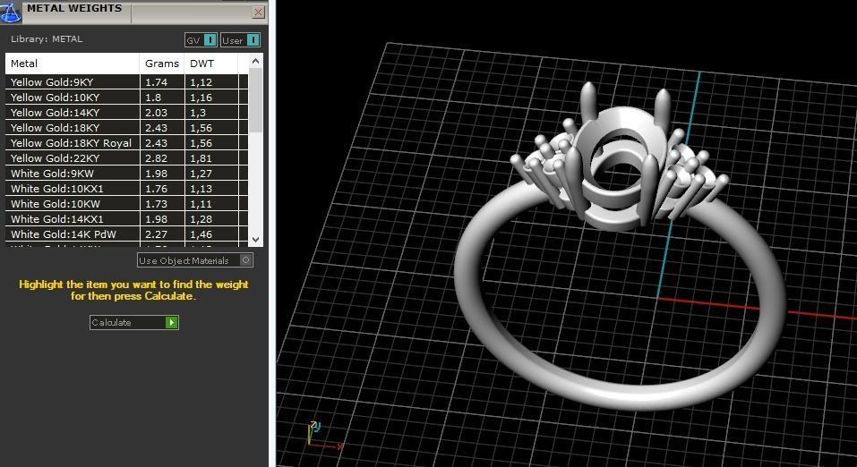Select the Yellow Gold:18KY Royal row

coord(126,143)
